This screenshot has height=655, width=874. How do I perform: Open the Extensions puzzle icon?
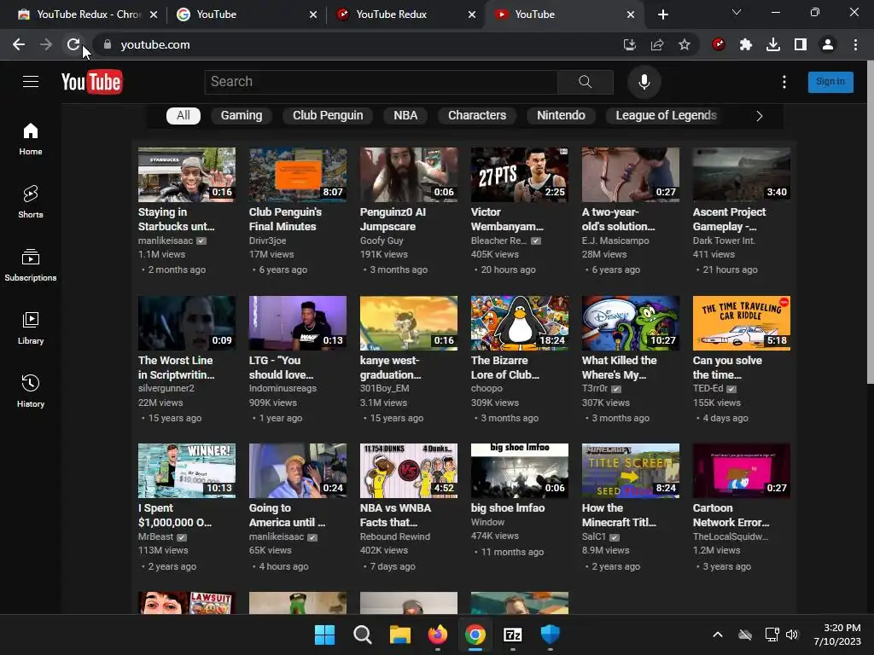(746, 44)
